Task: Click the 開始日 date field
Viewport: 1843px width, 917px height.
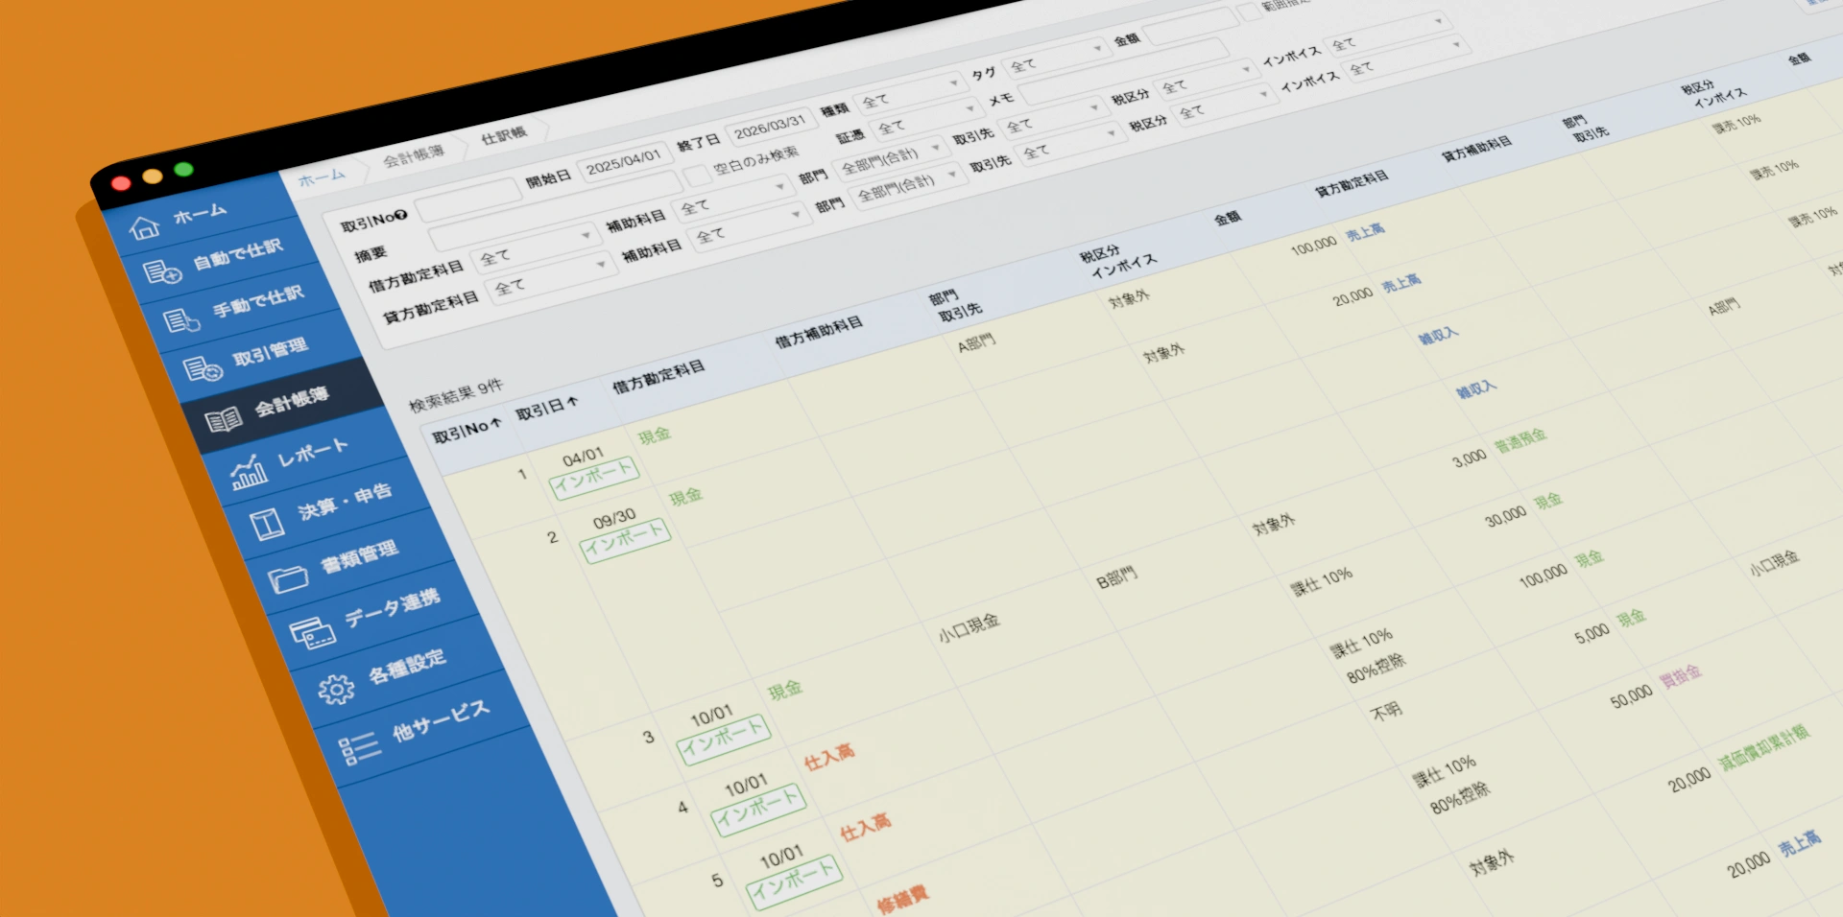Action: click(x=624, y=159)
